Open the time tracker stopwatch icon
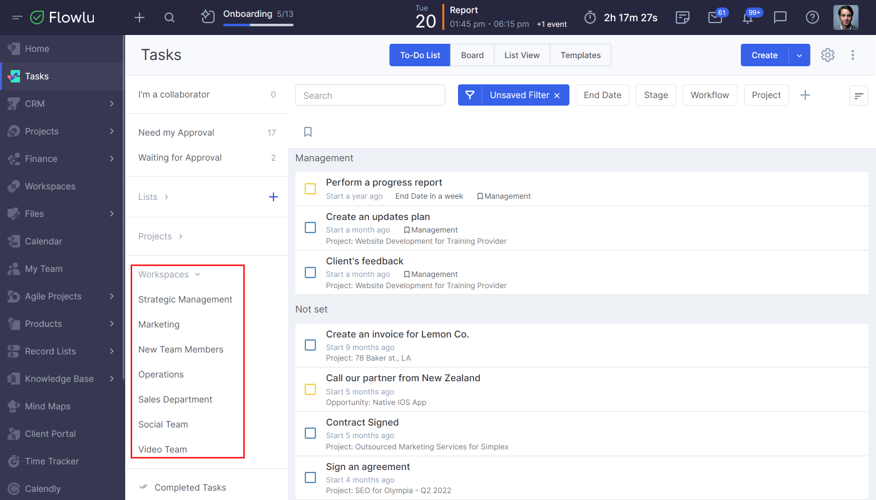876x500 pixels. [x=590, y=17]
